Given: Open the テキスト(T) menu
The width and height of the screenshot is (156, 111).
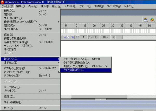Looking at the screenshot, I should tap(70, 6).
